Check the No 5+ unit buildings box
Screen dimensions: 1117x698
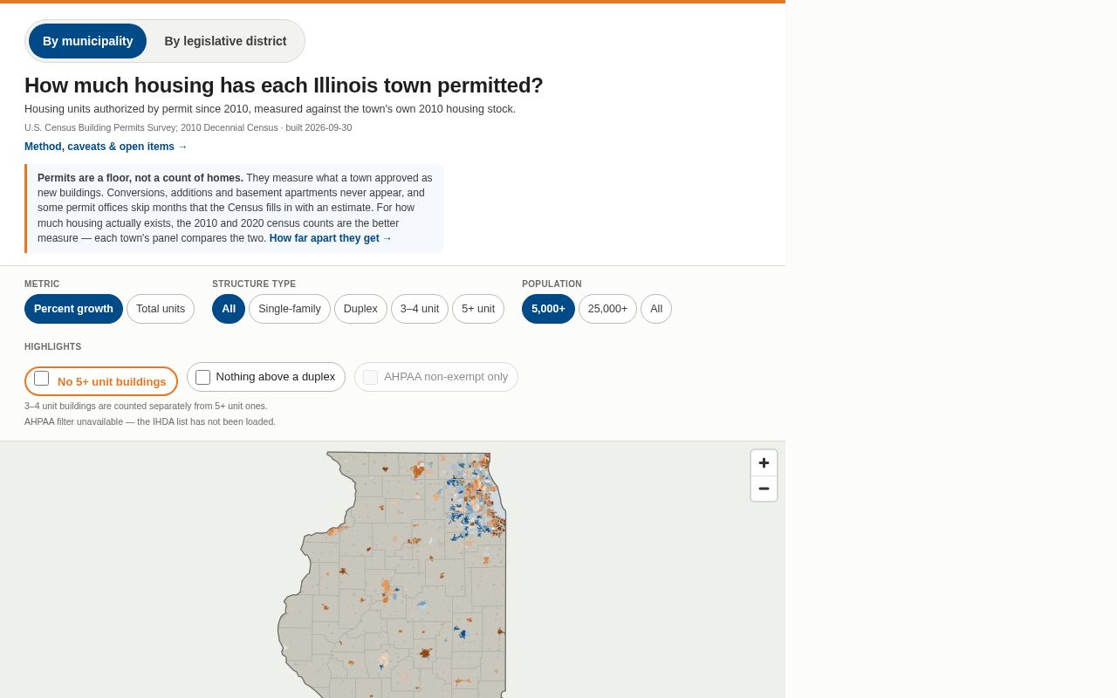click(42, 379)
